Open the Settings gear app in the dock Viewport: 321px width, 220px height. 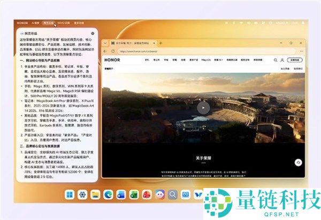[82, 195]
